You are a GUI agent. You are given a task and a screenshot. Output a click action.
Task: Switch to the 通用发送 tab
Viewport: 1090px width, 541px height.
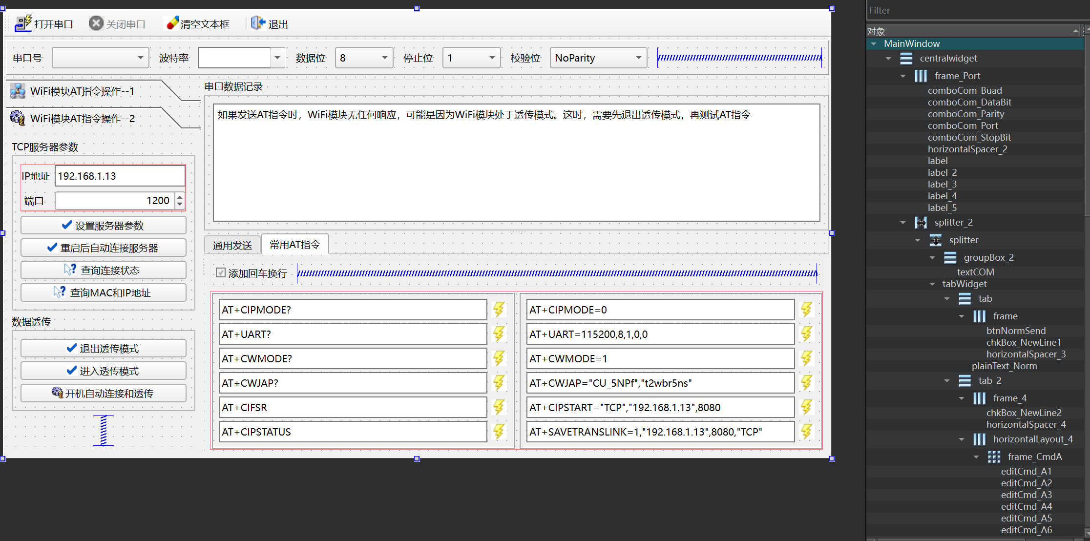pos(232,245)
